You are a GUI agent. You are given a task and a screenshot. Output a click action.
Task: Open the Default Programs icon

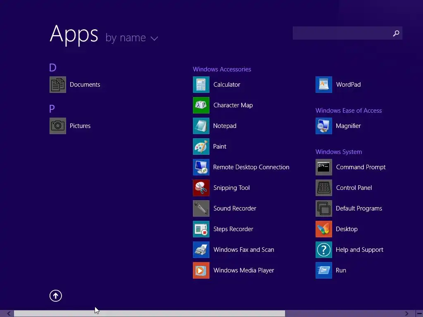coord(324,208)
